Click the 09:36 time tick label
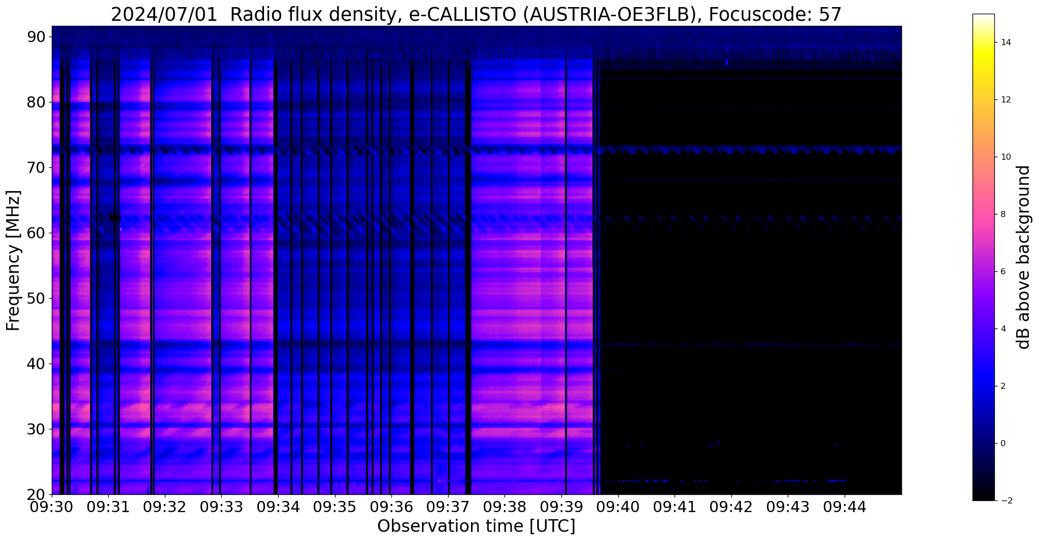The width and height of the screenshot is (1039, 541). [391, 507]
